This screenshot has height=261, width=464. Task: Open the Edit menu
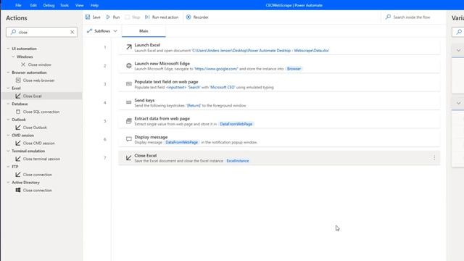[33, 5]
